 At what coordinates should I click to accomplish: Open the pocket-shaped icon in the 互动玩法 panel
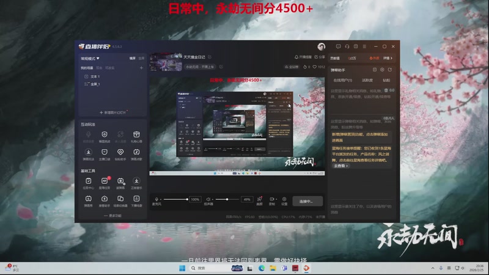[104, 152]
